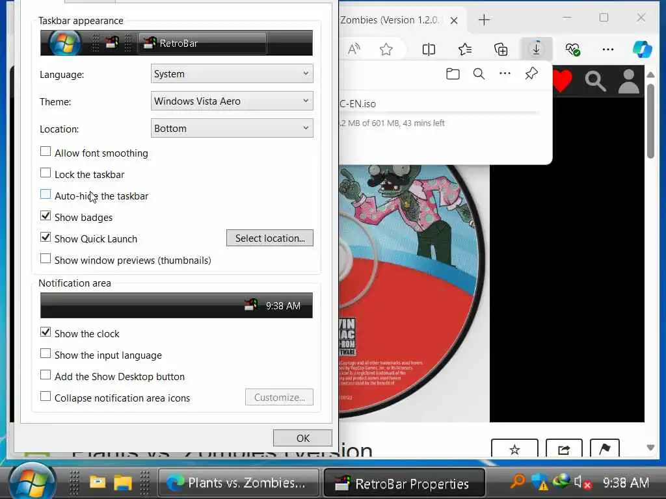Click the red heart icon on webpage
This screenshot has width=666, height=499.
tap(563, 80)
